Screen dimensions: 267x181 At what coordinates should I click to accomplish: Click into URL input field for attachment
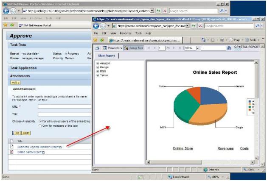[65, 107]
